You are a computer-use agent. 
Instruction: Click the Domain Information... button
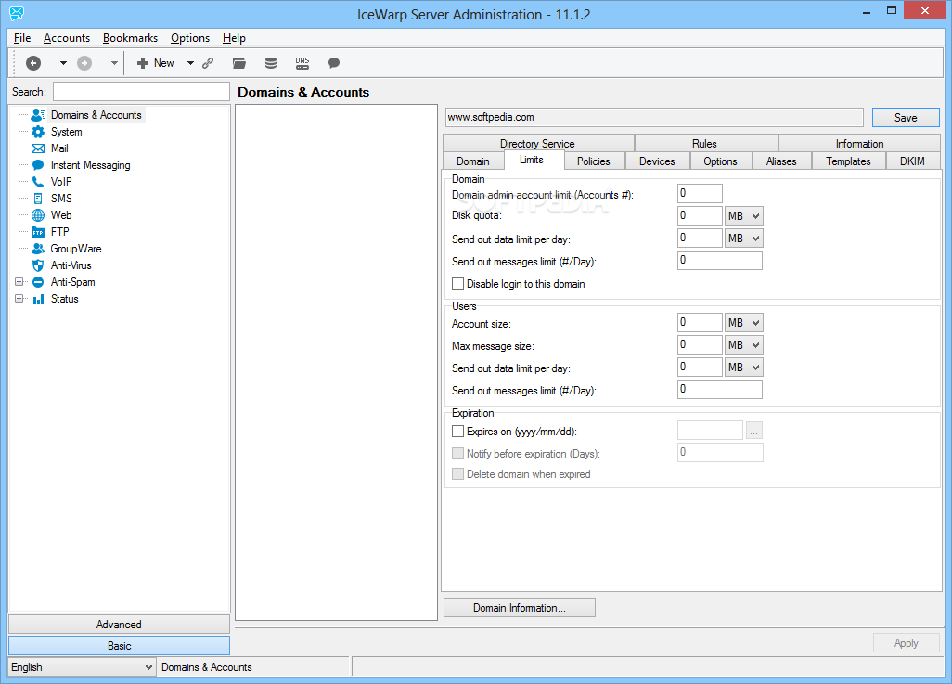click(x=519, y=608)
